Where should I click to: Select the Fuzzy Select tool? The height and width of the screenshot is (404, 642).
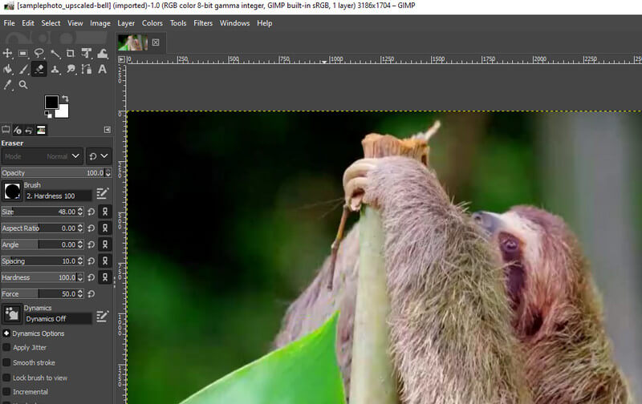[x=55, y=53]
